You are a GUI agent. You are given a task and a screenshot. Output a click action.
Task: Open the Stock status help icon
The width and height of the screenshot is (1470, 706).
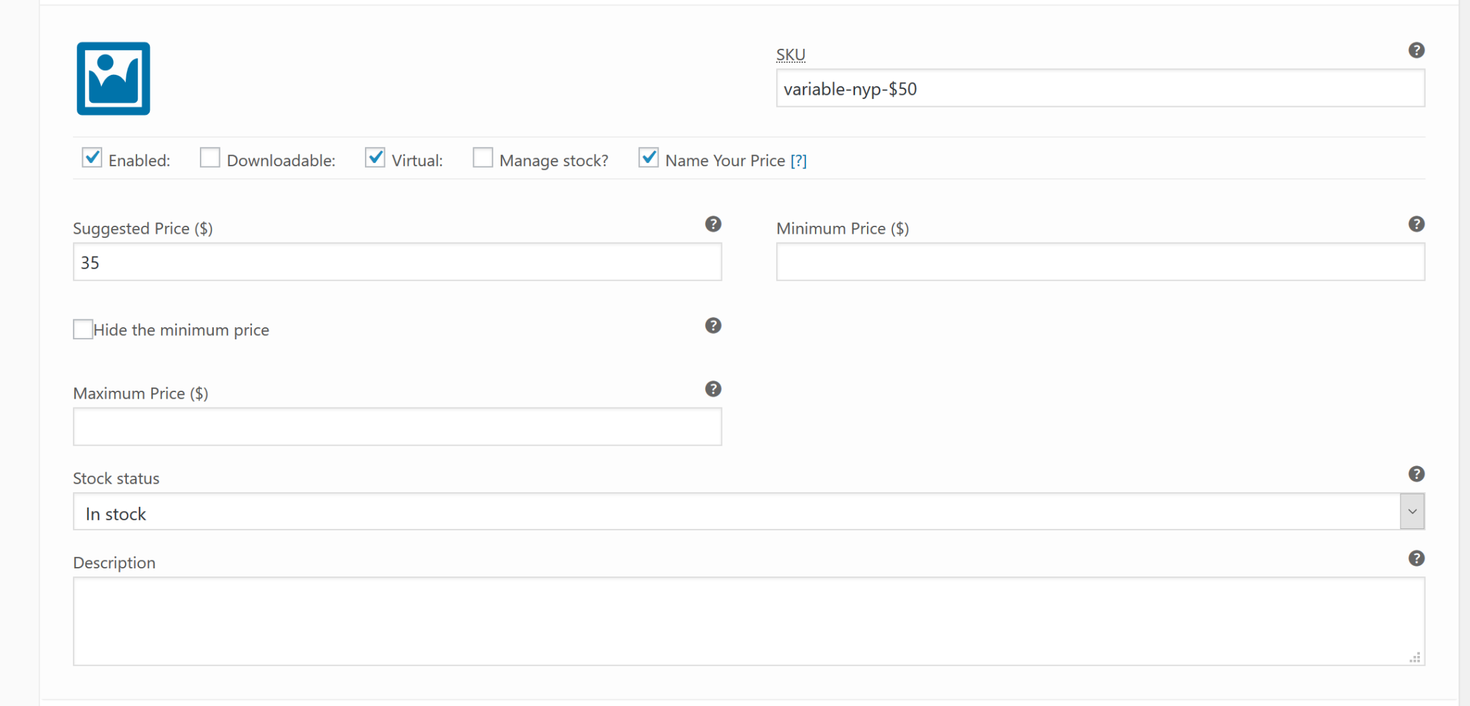[x=1416, y=474]
